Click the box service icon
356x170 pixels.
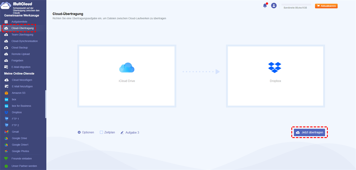(x=6, y=100)
